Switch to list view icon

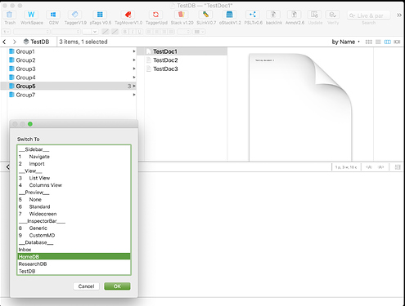(x=378, y=42)
